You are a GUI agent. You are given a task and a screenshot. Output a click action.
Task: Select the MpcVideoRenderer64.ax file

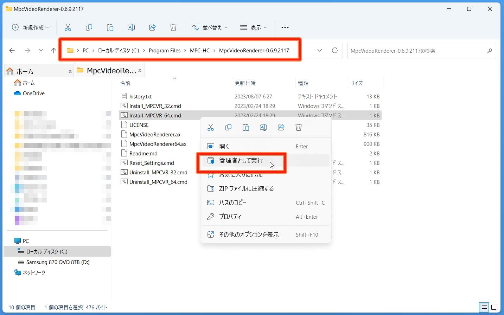pos(158,144)
